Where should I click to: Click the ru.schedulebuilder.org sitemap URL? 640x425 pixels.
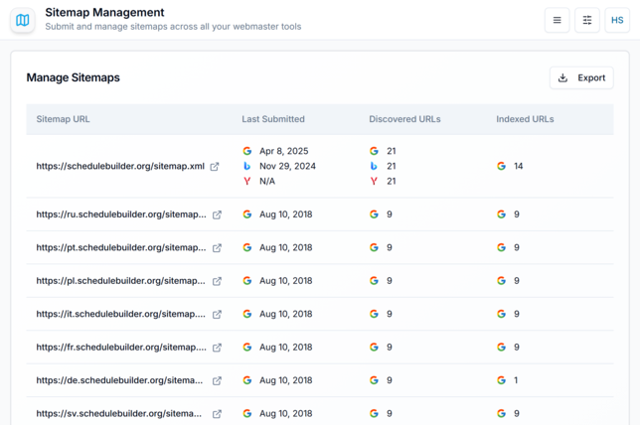click(121, 214)
